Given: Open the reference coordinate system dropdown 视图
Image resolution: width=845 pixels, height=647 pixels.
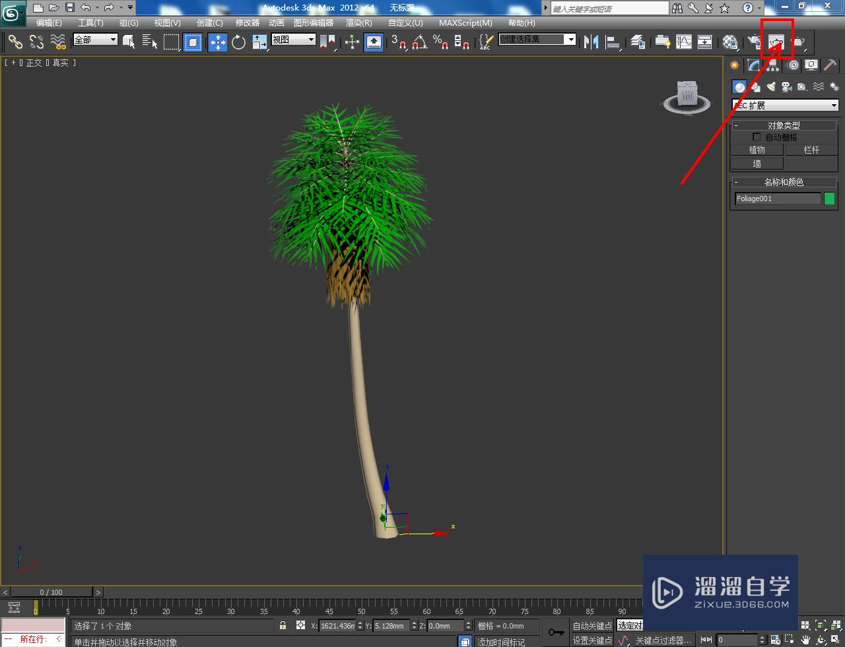Looking at the screenshot, I should click(x=294, y=40).
